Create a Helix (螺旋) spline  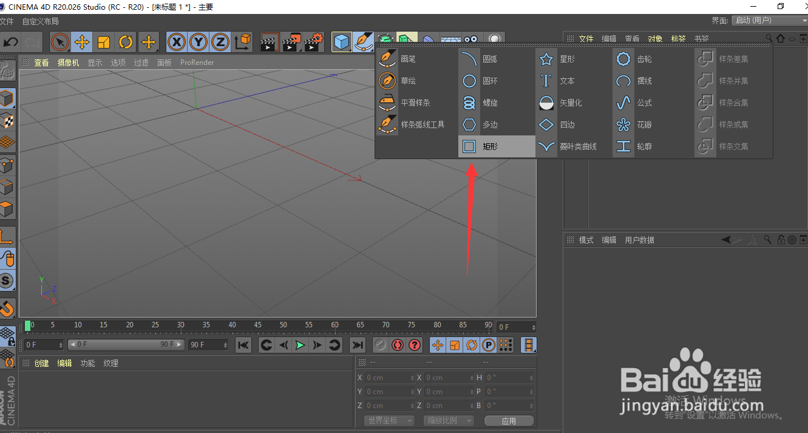[x=497, y=103]
